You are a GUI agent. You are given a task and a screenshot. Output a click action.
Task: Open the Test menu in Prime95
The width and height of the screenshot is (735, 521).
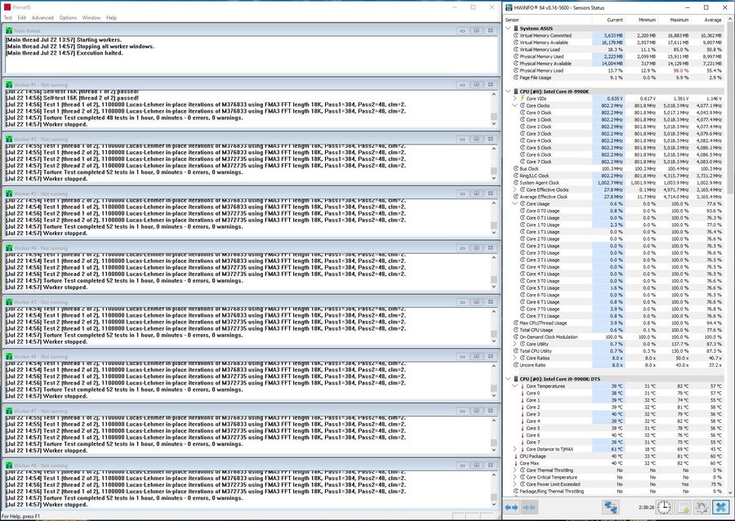point(8,18)
